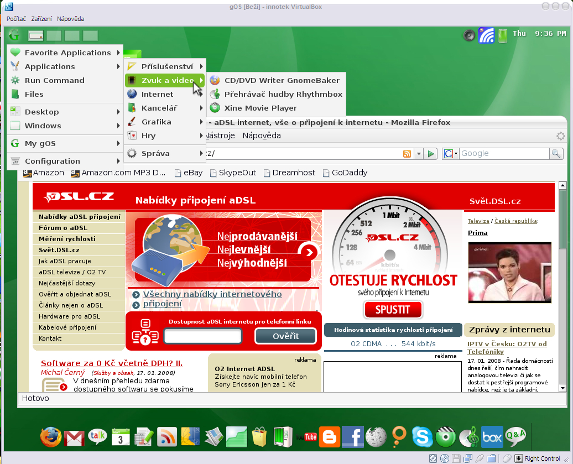Screen dimensions: 573x464
Task: Open Google Talk in the dock
Action: pyautogui.click(x=97, y=436)
